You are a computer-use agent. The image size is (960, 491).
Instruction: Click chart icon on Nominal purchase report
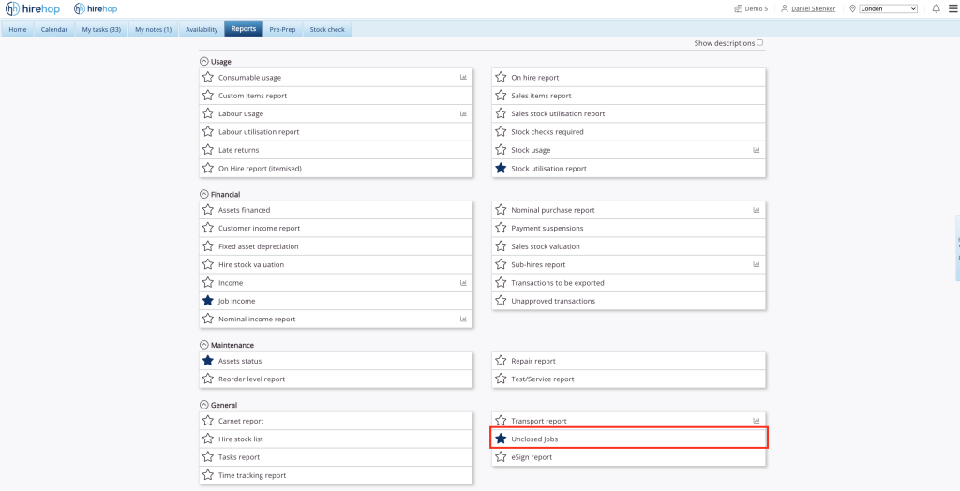757,209
